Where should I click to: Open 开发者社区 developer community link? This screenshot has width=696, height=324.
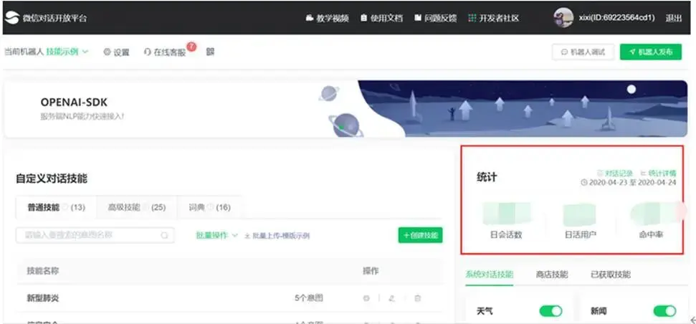[x=493, y=18]
